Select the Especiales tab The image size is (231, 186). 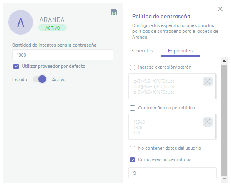tap(180, 51)
